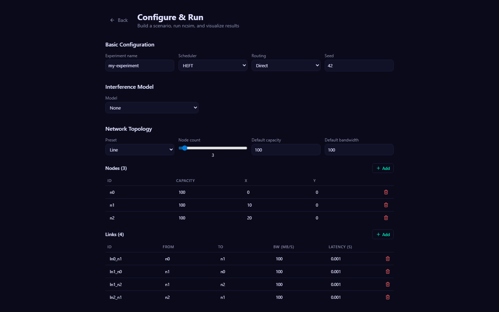Click Add button in Nodes section

coord(383,168)
